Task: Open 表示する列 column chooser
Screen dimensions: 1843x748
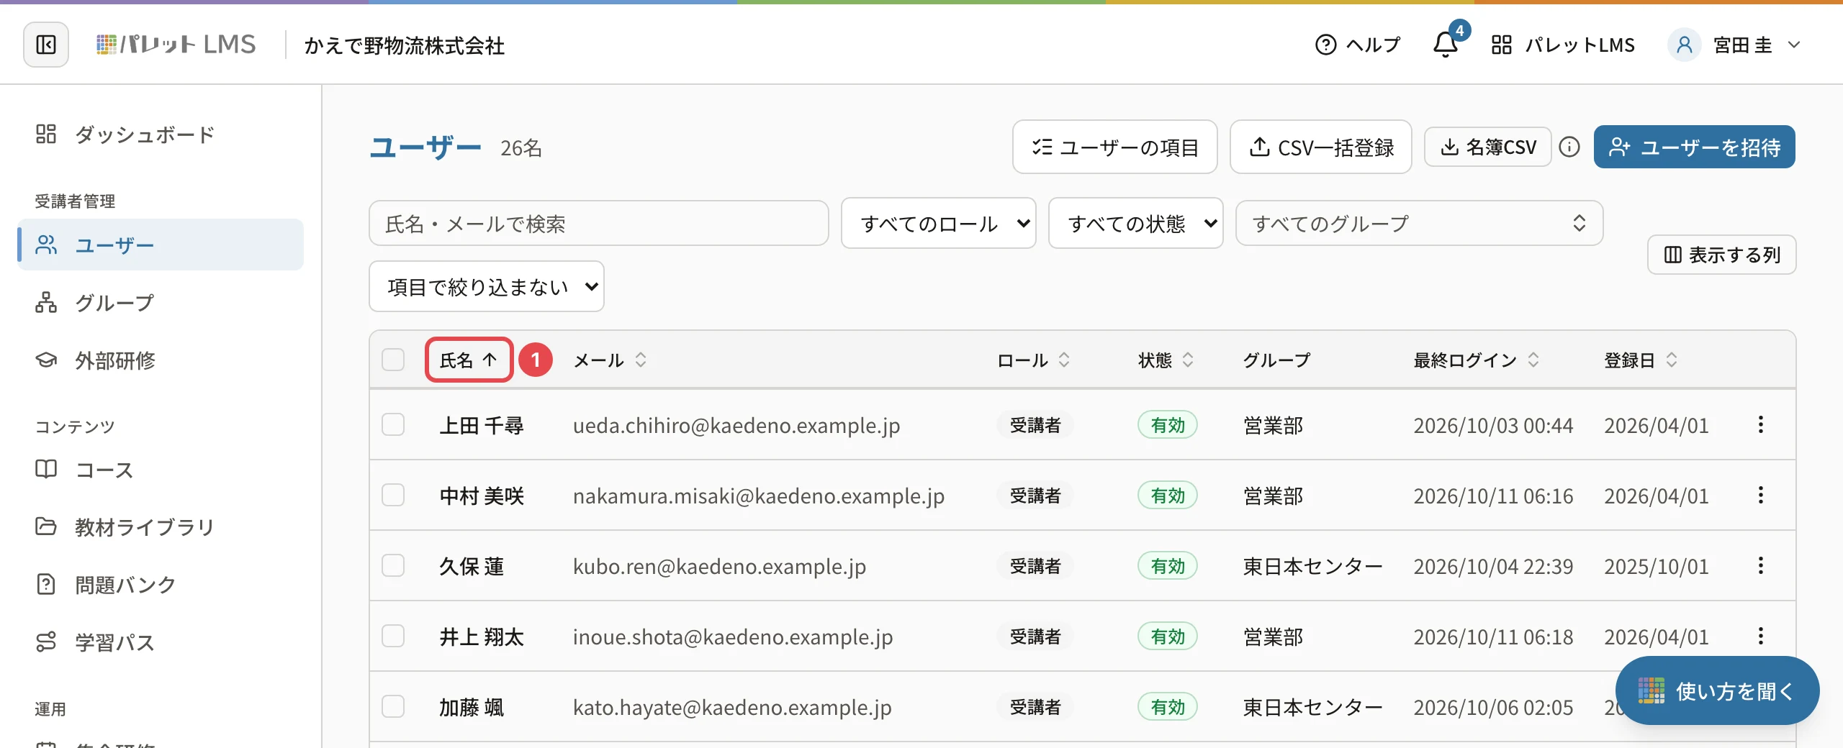Action: click(x=1722, y=255)
